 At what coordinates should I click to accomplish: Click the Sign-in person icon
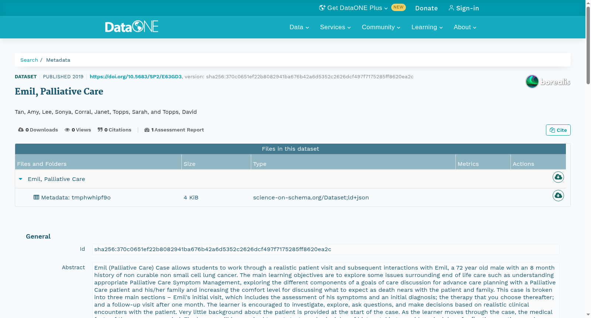pyautogui.click(x=451, y=8)
